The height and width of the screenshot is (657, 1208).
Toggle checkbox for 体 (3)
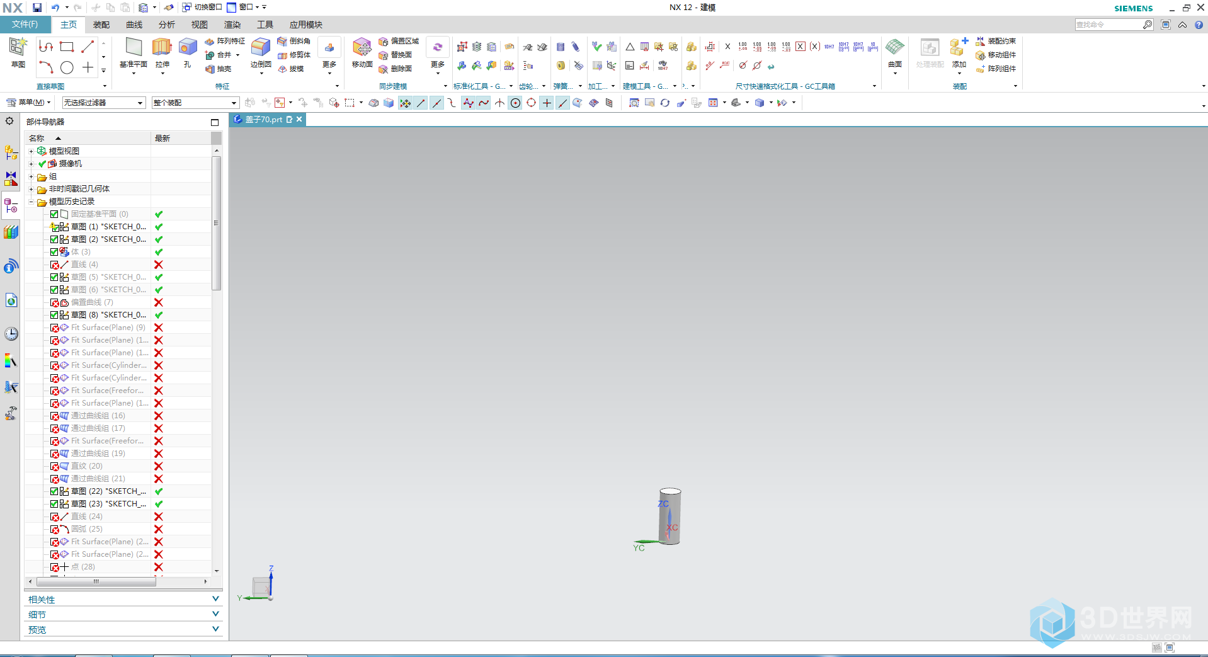[x=54, y=252]
